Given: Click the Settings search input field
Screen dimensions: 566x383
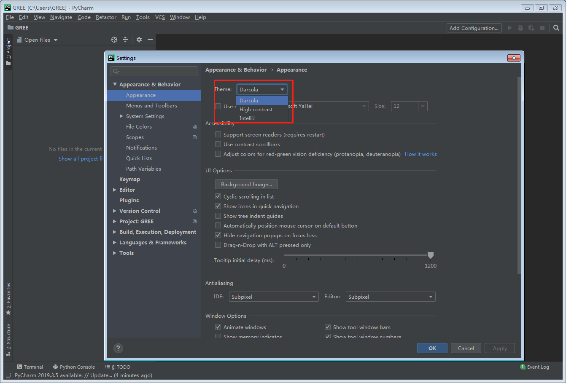Looking at the screenshot, I should tap(154, 71).
